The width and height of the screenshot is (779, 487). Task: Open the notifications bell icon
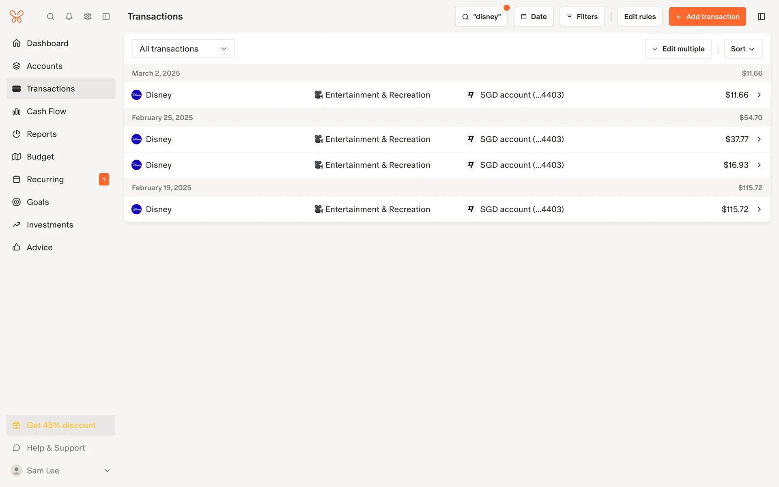coord(69,17)
